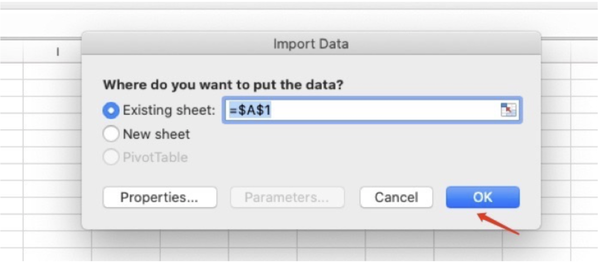Cancel the Import Data dialog

tap(396, 198)
